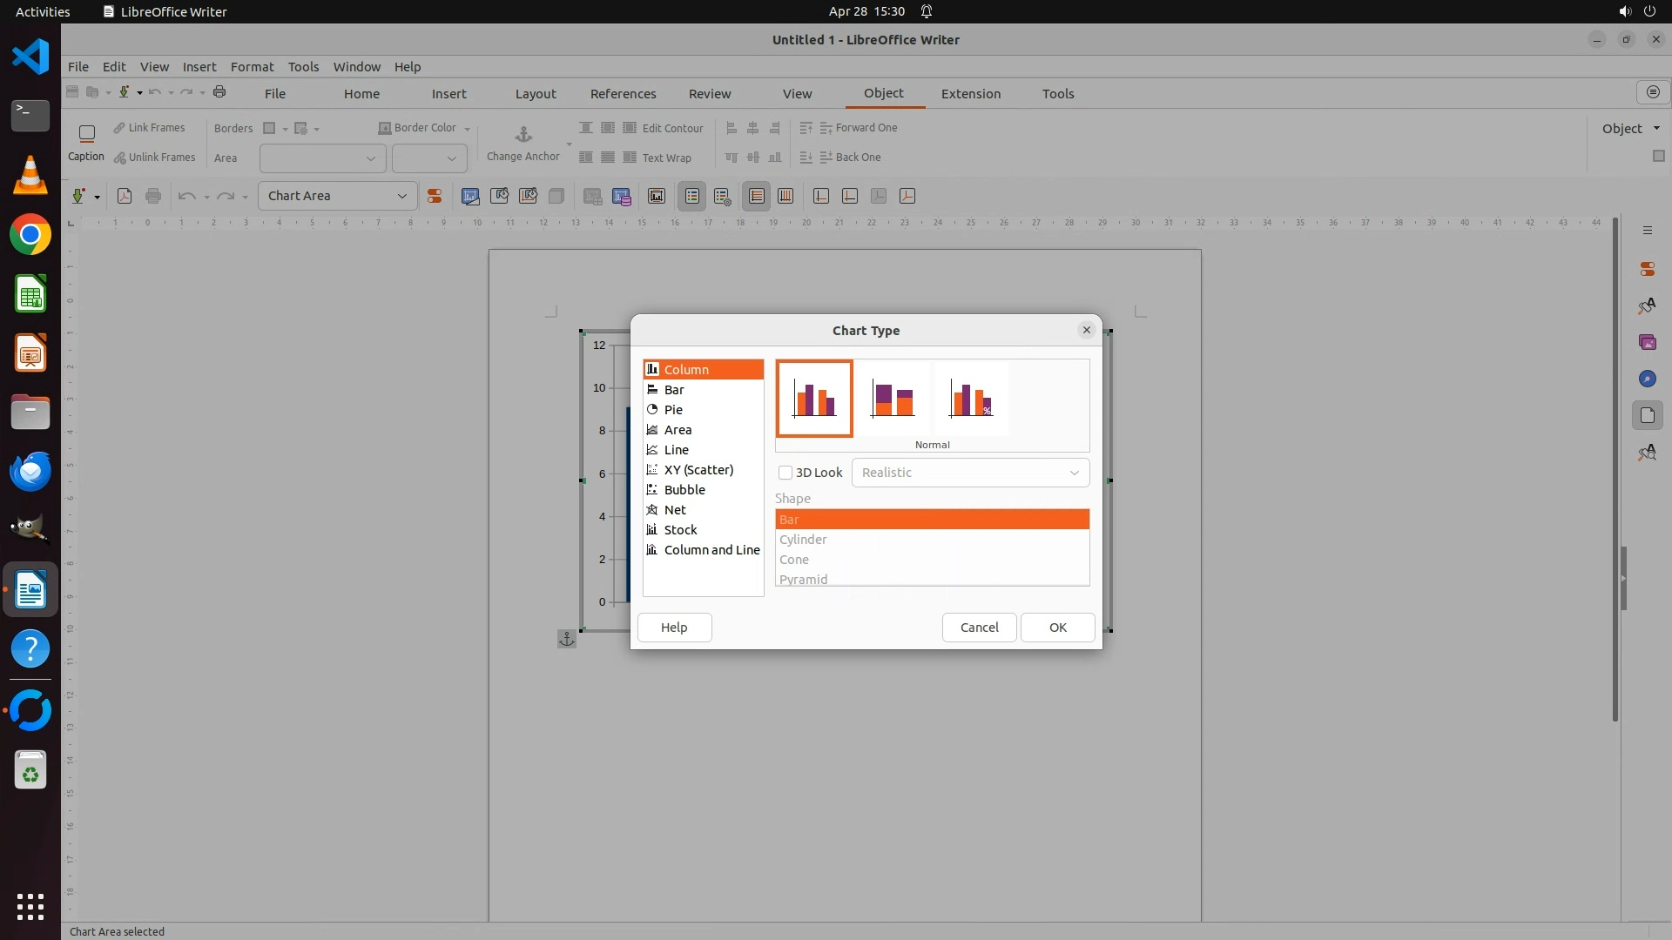This screenshot has height=940, width=1672.
Task: Click the Data Table icon in chart toolbar
Action: click(x=592, y=197)
